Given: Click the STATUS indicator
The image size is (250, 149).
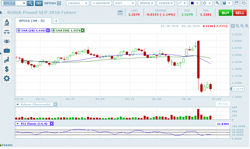Looking at the screenshot, I should point(6,145).
